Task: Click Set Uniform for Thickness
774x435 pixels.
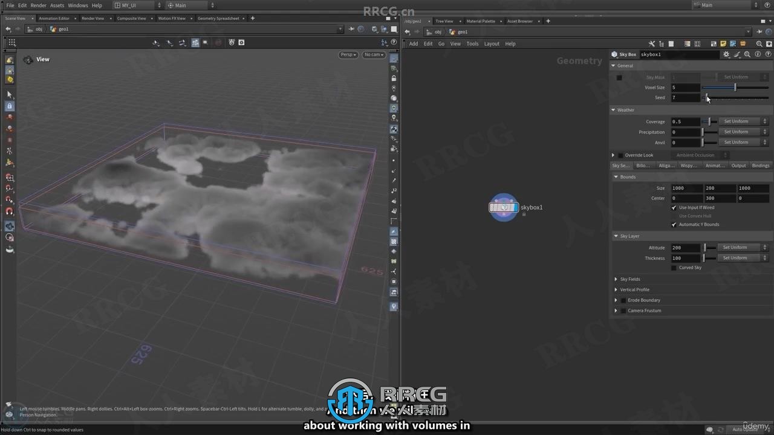Action: pyautogui.click(x=743, y=258)
